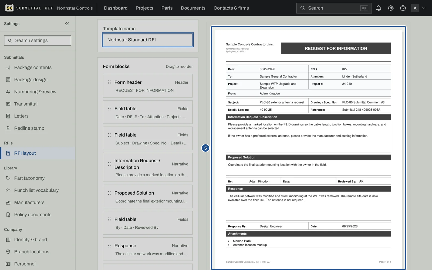Click the Northstar Controls workspace name
The width and height of the screenshot is (432, 270).
tap(75, 8)
